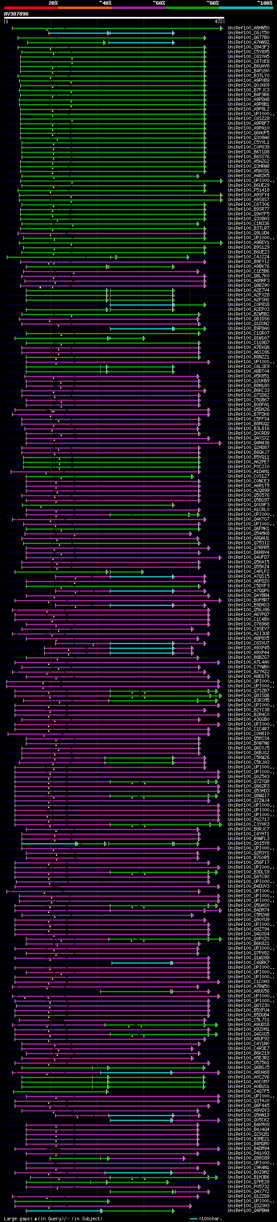This screenshot has height=1222, width=277.
Task: Open entry UniRef100_P62717
Action: pos(248,819)
